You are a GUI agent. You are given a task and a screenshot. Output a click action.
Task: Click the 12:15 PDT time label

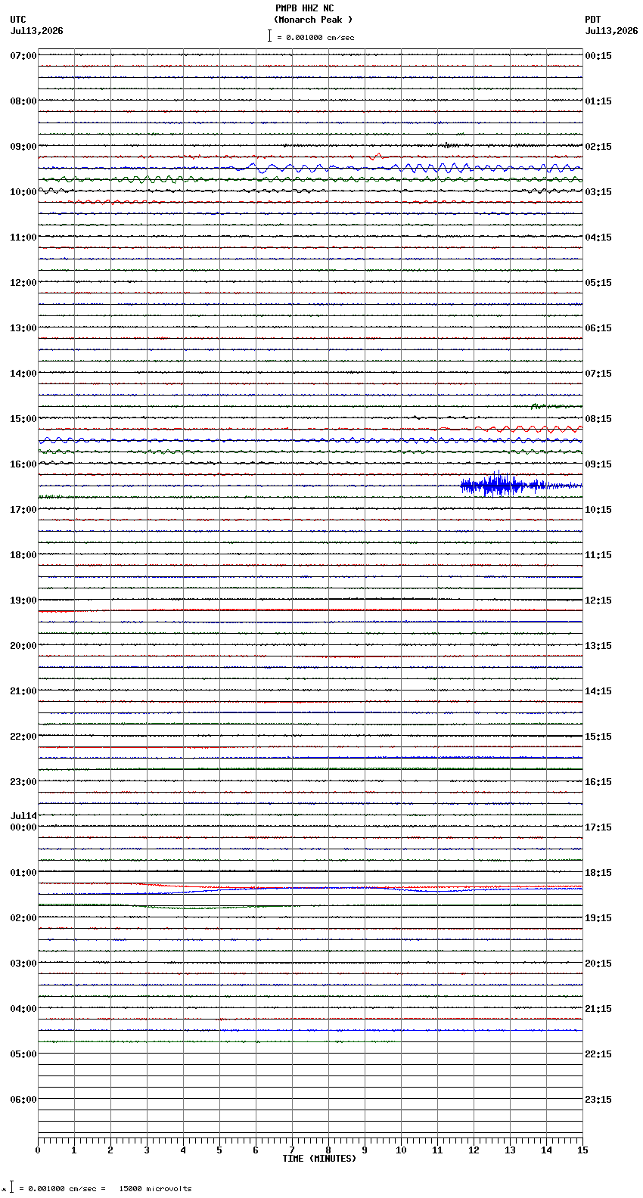(x=598, y=601)
